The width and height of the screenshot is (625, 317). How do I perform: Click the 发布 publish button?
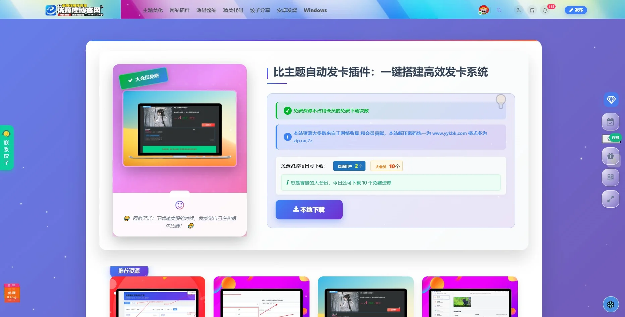[576, 10]
